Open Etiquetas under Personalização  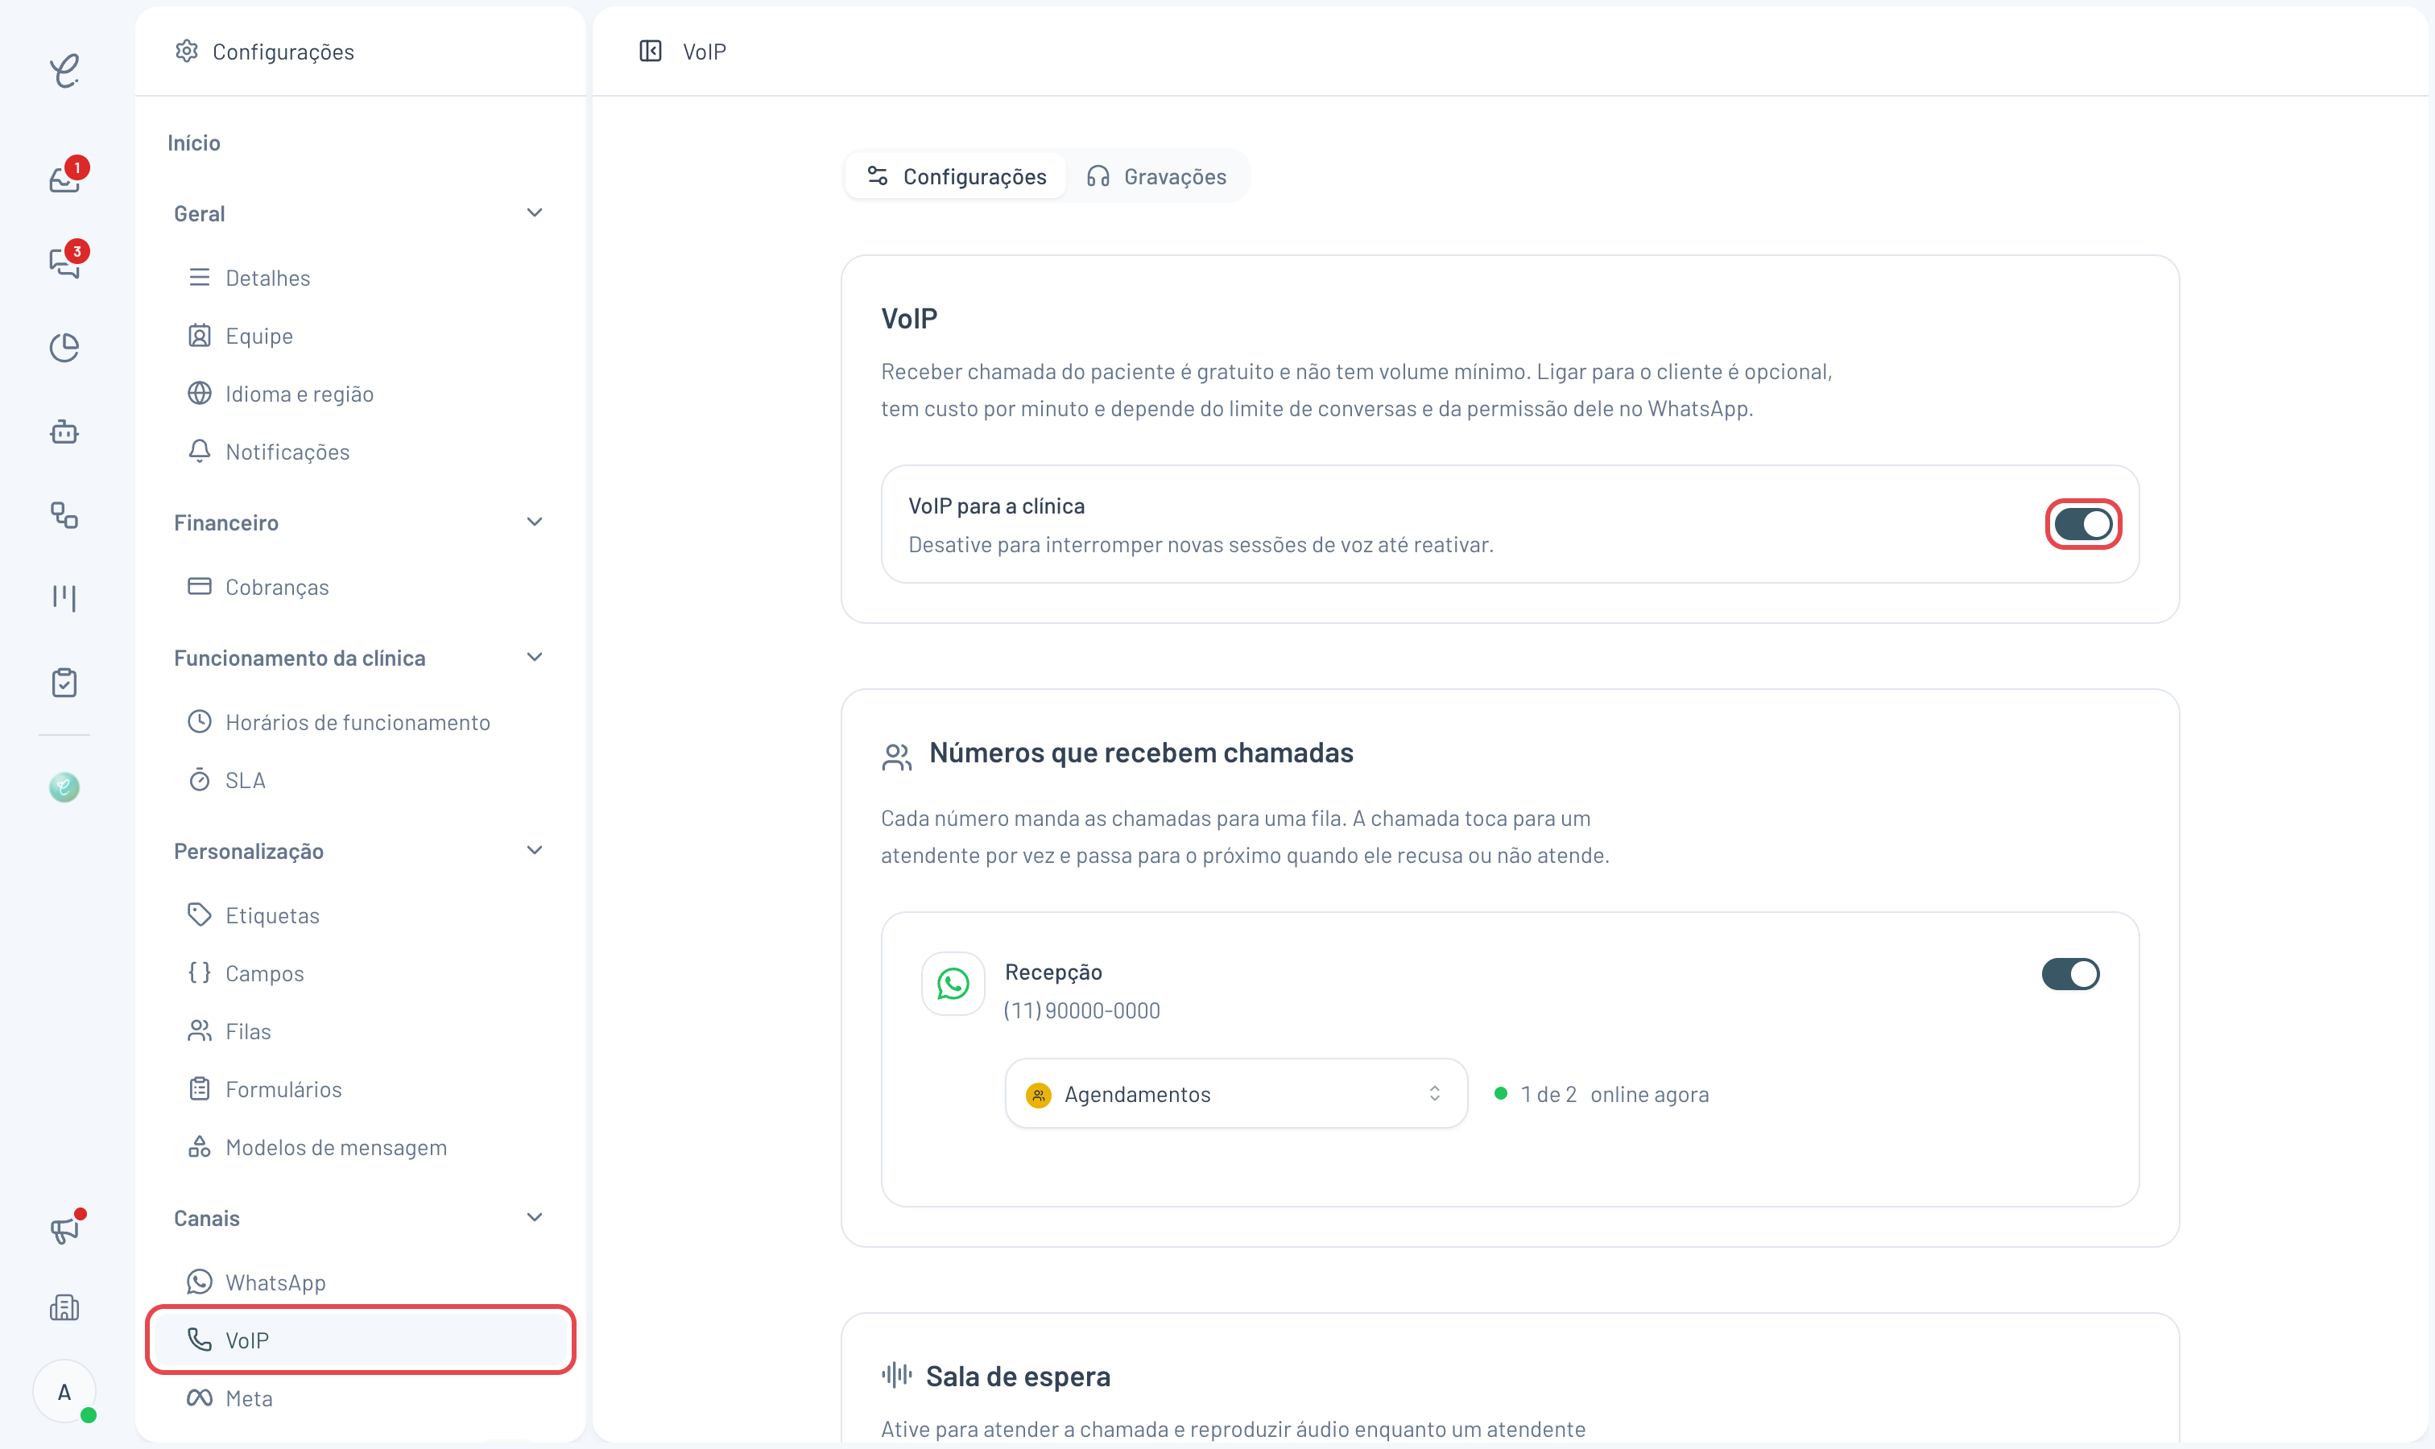[361, 915]
